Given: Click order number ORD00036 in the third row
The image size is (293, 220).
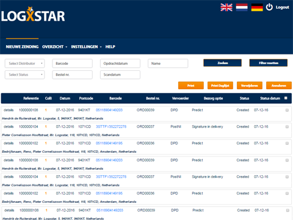Looking at the screenshot, I should click(145, 143).
